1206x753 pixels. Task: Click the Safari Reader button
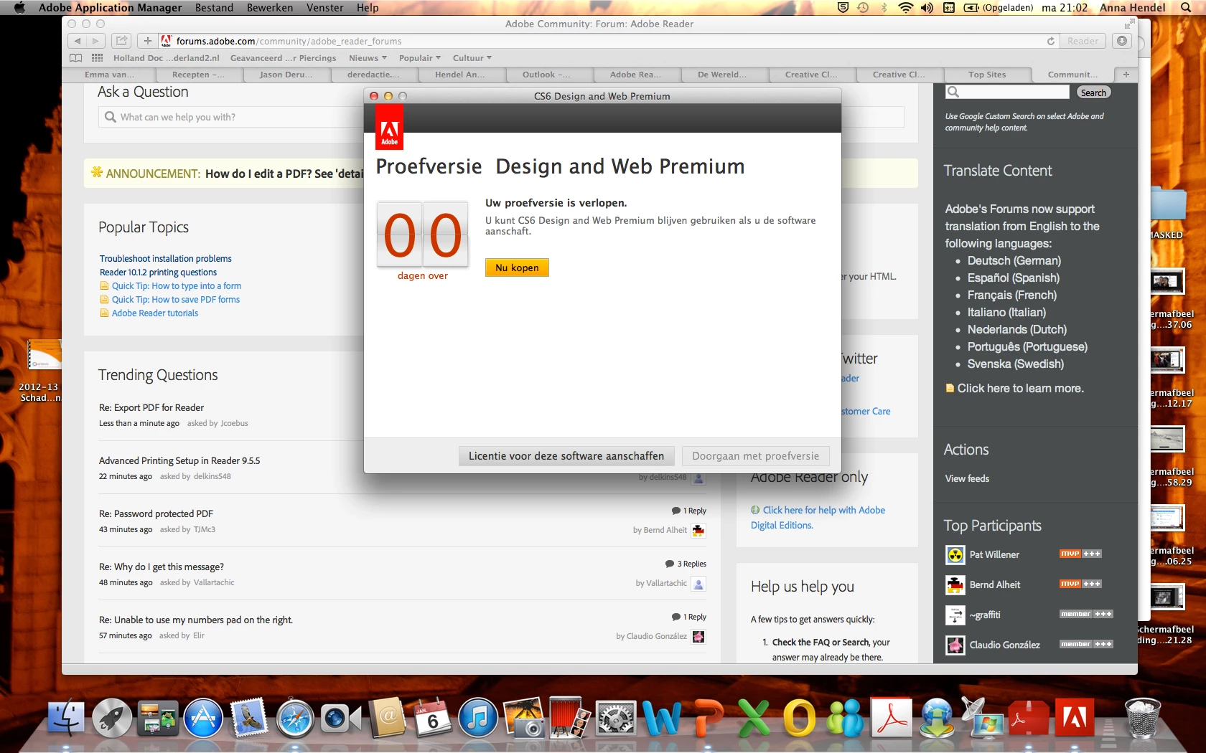tap(1083, 41)
